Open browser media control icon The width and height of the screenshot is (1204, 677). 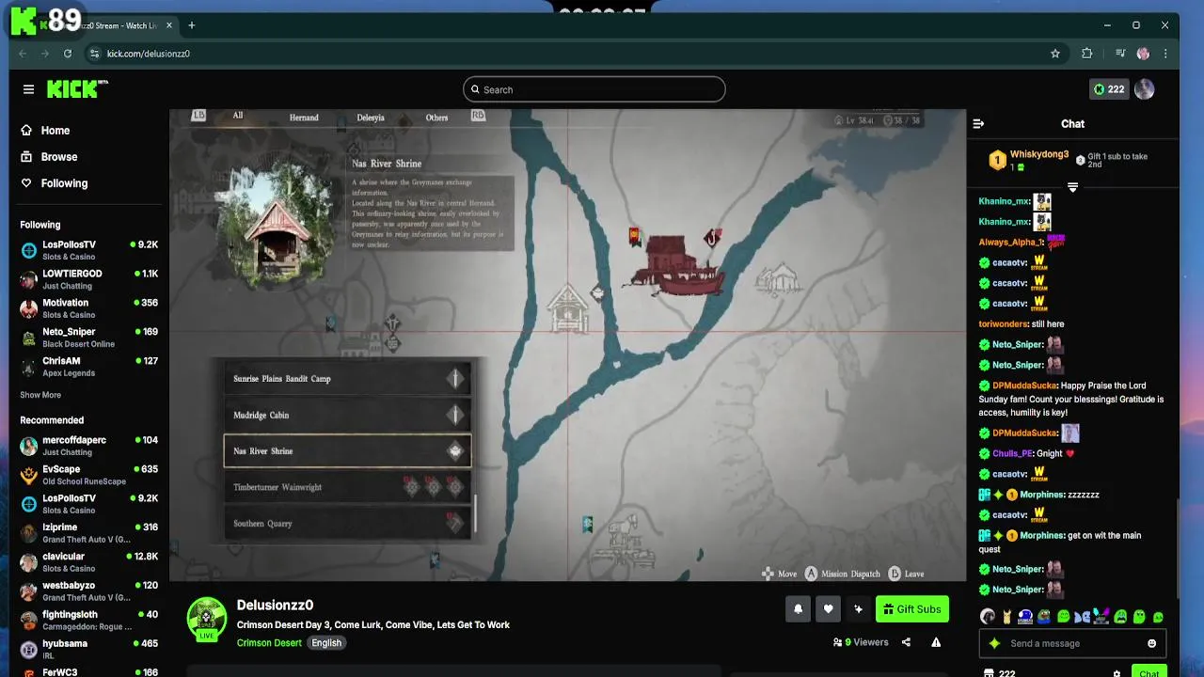(1120, 54)
